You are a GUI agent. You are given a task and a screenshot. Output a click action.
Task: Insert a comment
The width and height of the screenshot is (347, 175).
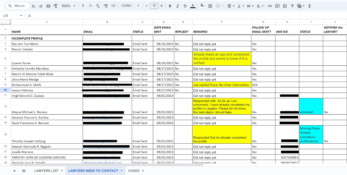tap(277, 6)
